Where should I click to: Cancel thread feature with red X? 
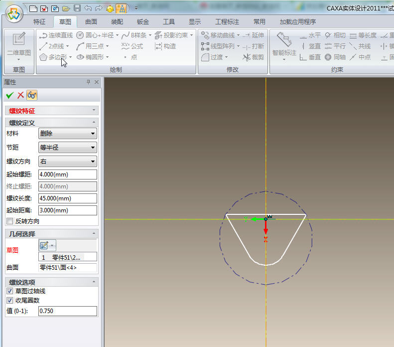tap(20, 95)
